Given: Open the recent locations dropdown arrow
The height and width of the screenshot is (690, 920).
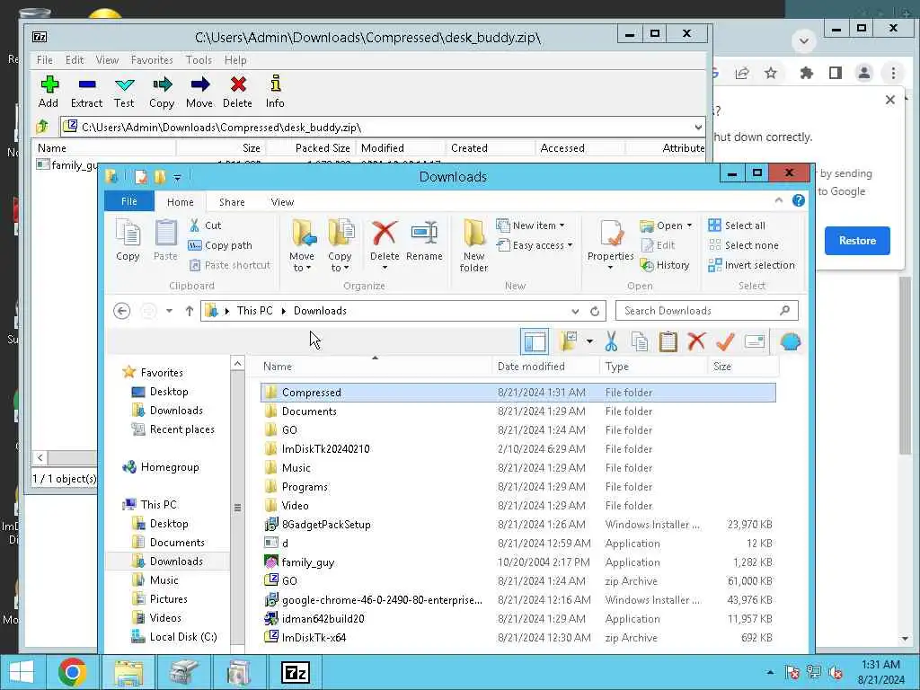Looking at the screenshot, I should [169, 311].
